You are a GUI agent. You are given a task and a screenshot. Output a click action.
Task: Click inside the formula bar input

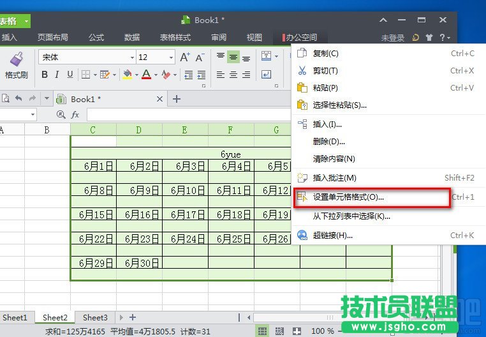point(189,115)
